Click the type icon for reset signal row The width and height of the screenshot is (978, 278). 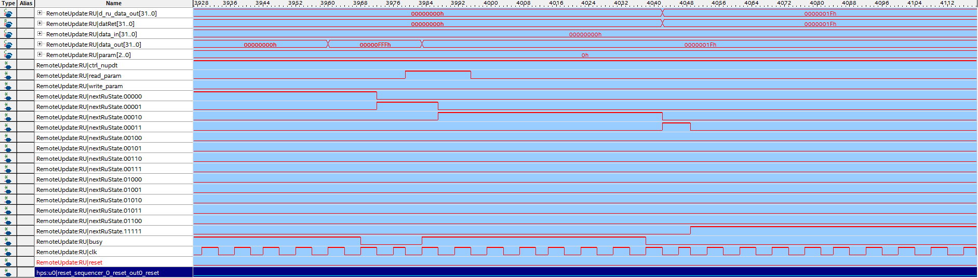[8, 262]
